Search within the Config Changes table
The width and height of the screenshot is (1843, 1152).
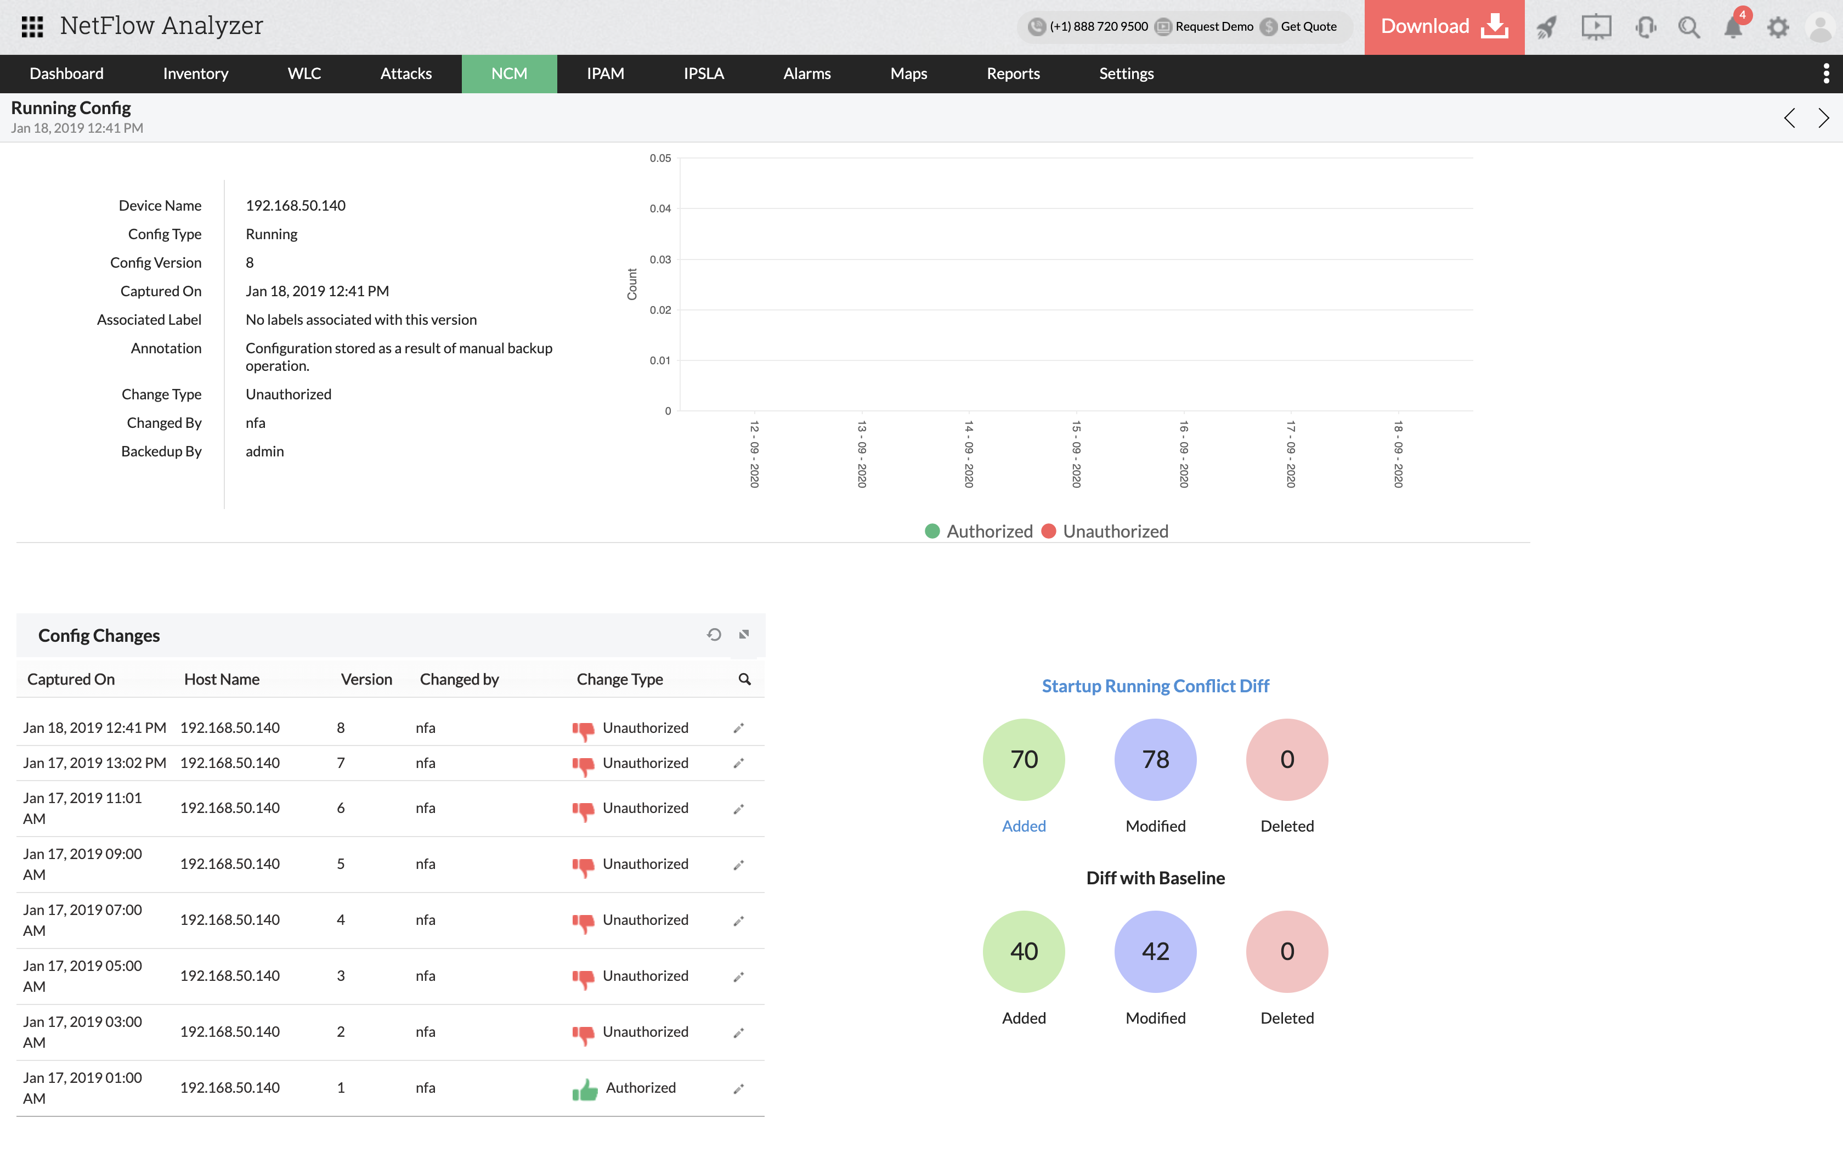744,679
